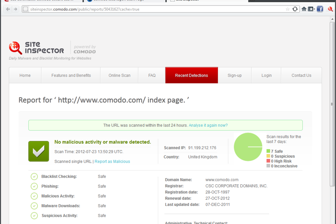Select the Recent Detections tab
This screenshot has height=224, width=336.
tap(192, 75)
